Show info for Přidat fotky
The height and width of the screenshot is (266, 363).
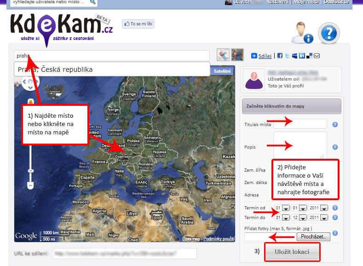tap(335, 233)
